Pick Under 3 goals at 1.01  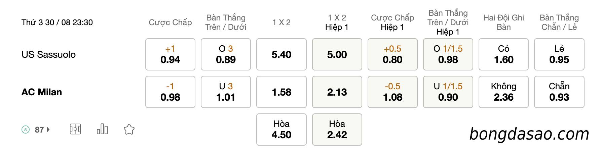[226, 92]
